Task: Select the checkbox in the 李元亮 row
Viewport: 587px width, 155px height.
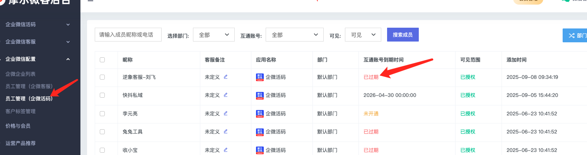Action: click(102, 113)
